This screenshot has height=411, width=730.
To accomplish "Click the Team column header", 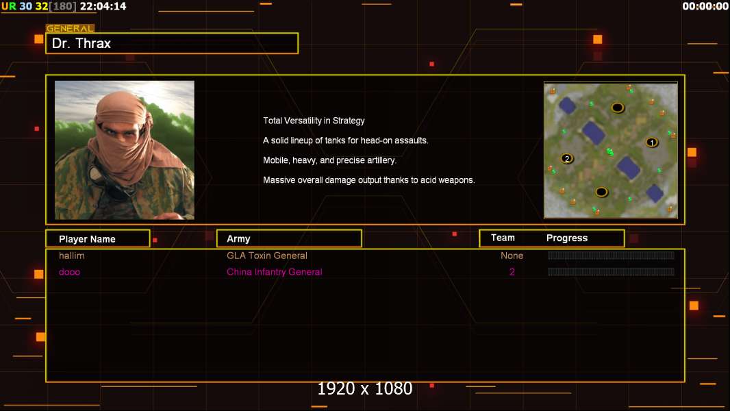I will [503, 238].
